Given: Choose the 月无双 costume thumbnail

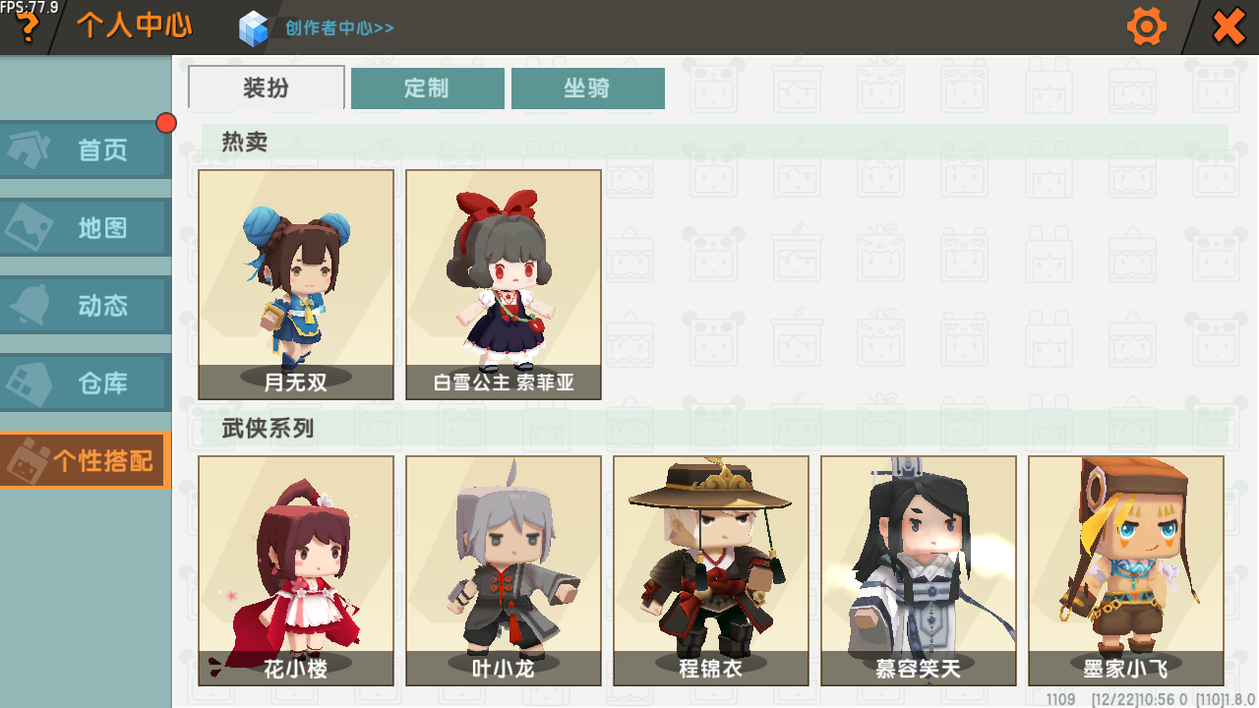Looking at the screenshot, I should [x=296, y=284].
